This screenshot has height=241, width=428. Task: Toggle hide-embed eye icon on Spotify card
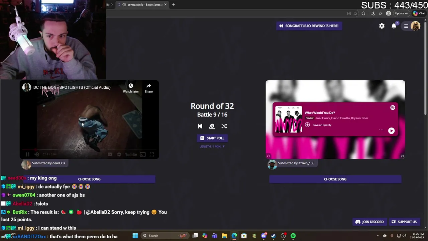pyautogui.click(x=402, y=156)
